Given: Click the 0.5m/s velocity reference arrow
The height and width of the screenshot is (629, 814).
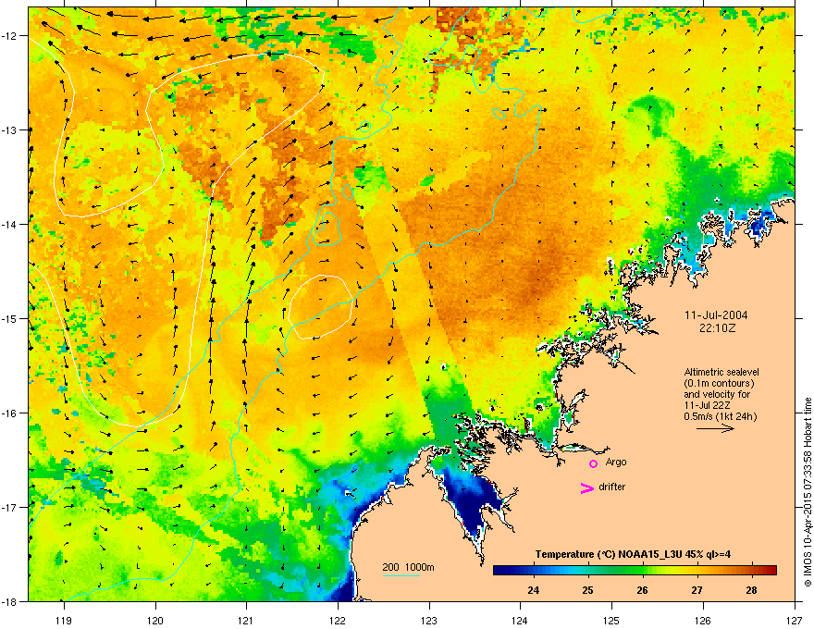Looking at the screenshot, I should pos(715,428).
